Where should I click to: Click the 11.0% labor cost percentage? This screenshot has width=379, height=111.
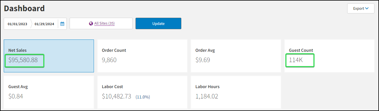(143, 97)
